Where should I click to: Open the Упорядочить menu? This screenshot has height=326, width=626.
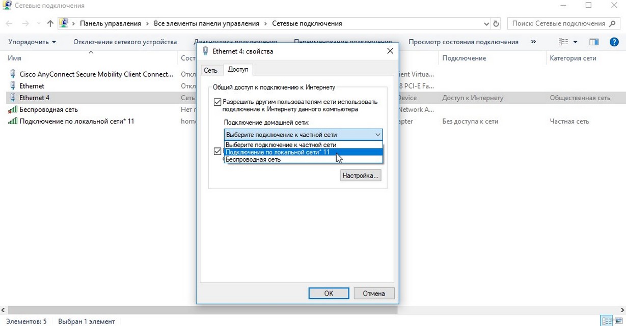pos(32,42)
